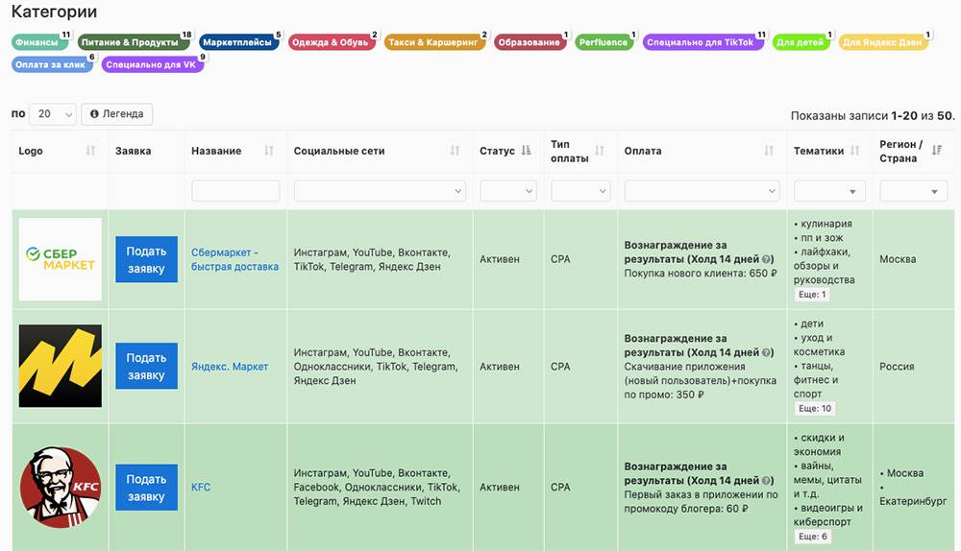Open the Яндекс. Маркет offer link
This screenshot has width=961, height=551.
[x=230, y=366]
